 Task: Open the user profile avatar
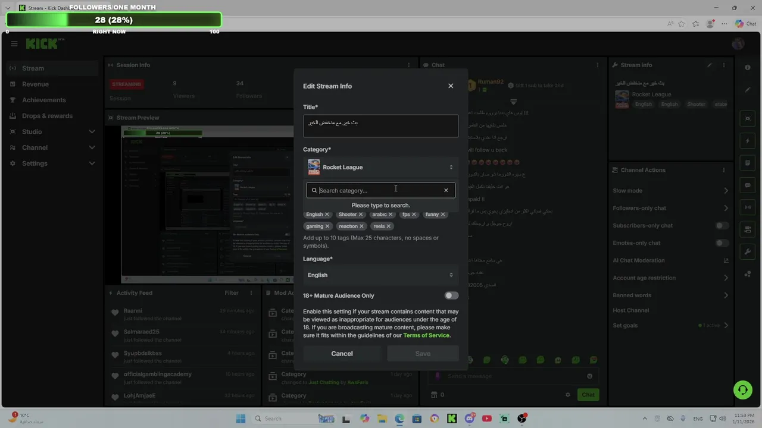coord(738,44)
